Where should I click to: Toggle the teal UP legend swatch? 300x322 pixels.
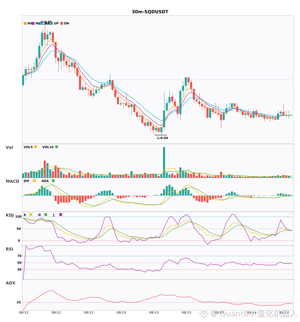(x=52, y=23)
